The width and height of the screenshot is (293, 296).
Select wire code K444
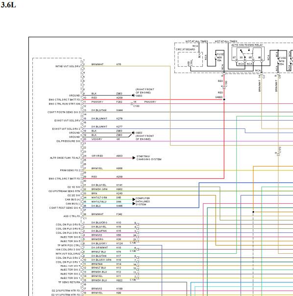(120, 110)
